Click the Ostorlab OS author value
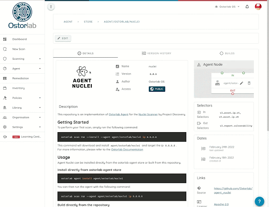This screenshot has width=269, height=207. pyautogui.click(x=156, y=82)
